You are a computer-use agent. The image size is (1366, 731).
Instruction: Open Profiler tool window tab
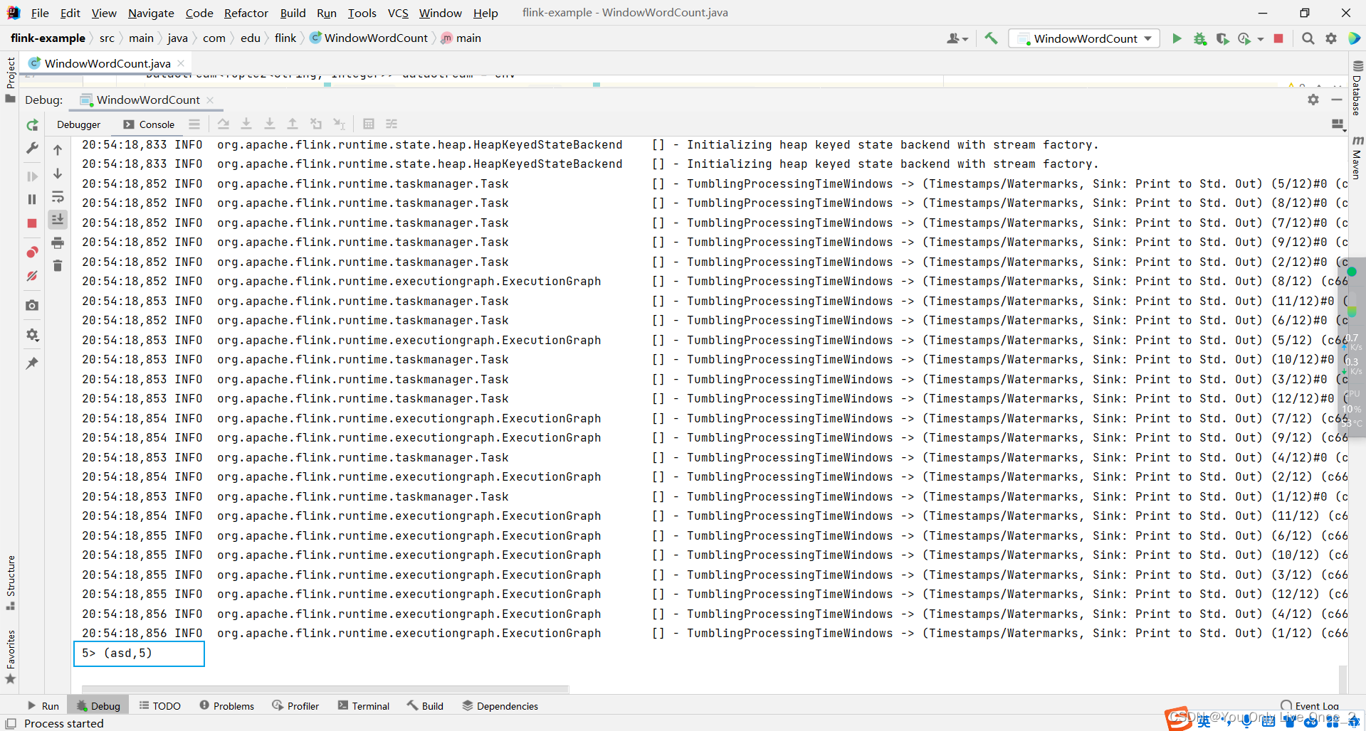pyautogui.click(x=295, y=705)
